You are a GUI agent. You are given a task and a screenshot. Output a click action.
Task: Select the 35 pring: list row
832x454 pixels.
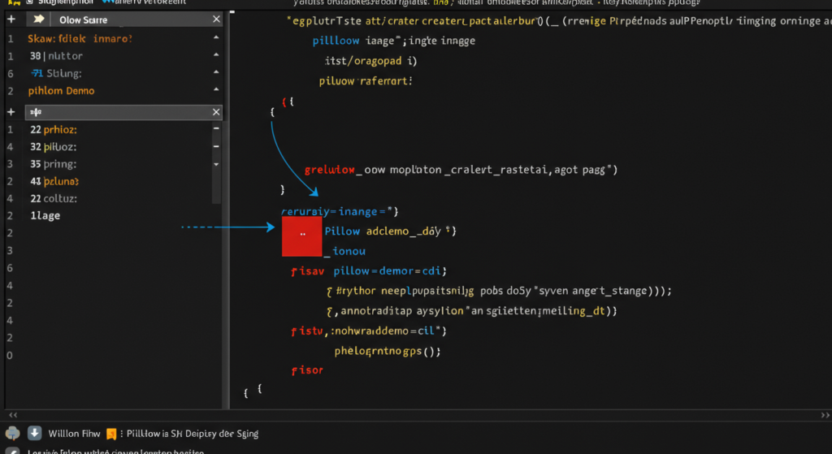pyautogui.click(x=53, y=164)
